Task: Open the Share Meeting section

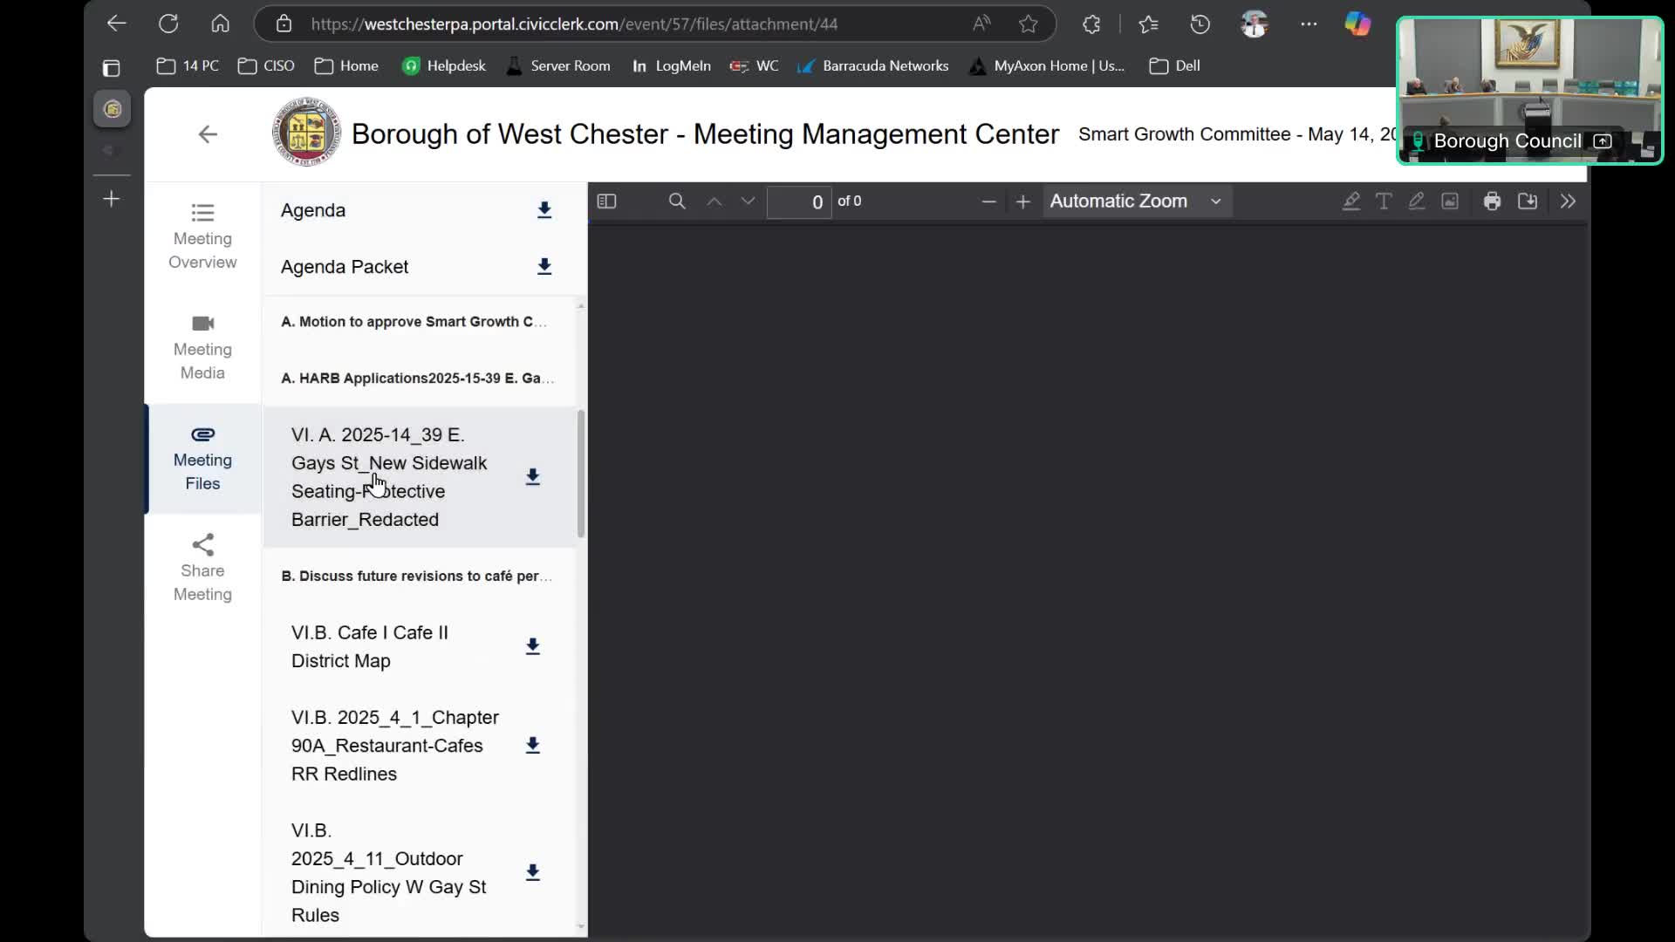Action: (x=202, y=569)
